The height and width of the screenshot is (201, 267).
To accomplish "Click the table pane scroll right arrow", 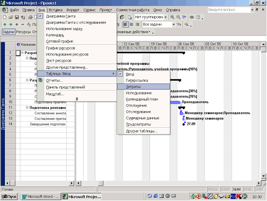I will point(71,183).
